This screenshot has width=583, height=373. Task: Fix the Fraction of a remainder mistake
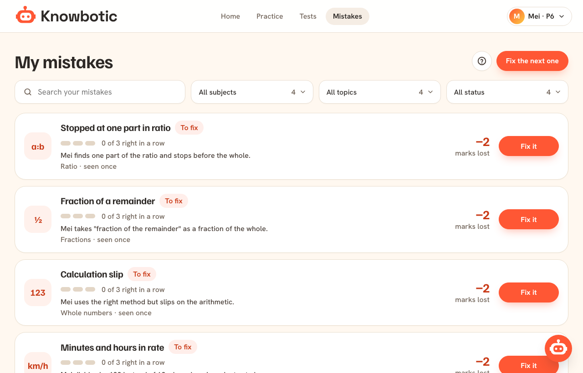(529, 219)
